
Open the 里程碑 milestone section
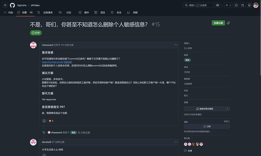[x=187, y=79]
